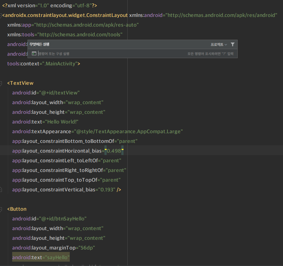Click the ConstraintLayout class name text

point(66,15)
